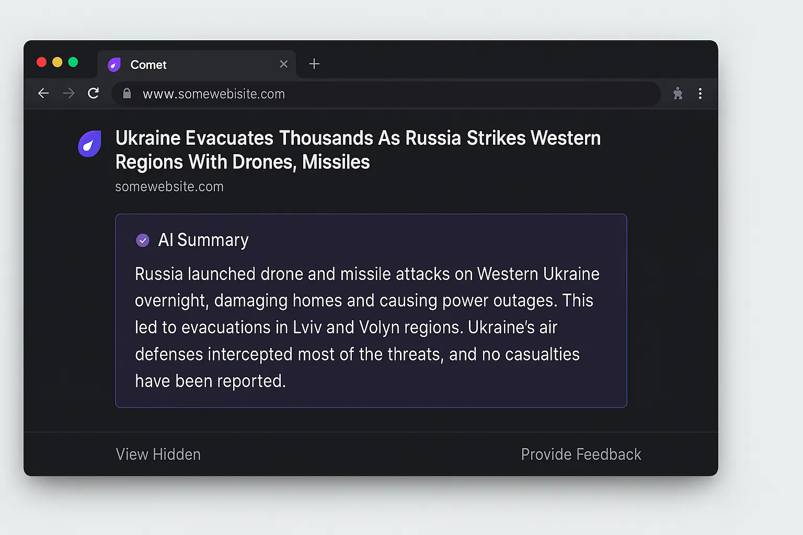The image size is (803, 535).
Task: Click the green traffic light to zoom window
Action: [x=74, y=62]
